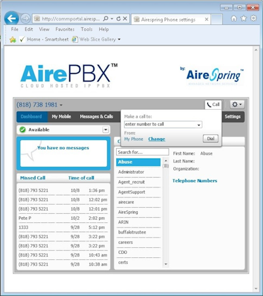The width and height of the screenshot is (263, 296).
Task: Click the address bar URL field
Action: click(x=71, y=19)
